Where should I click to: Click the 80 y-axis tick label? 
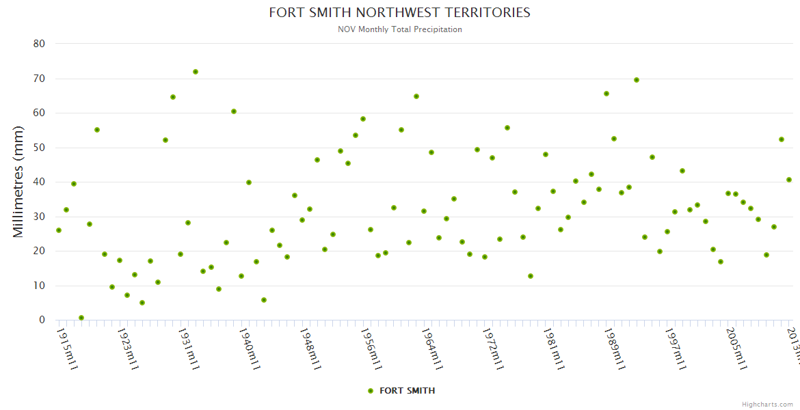click(x=39, y=44)
